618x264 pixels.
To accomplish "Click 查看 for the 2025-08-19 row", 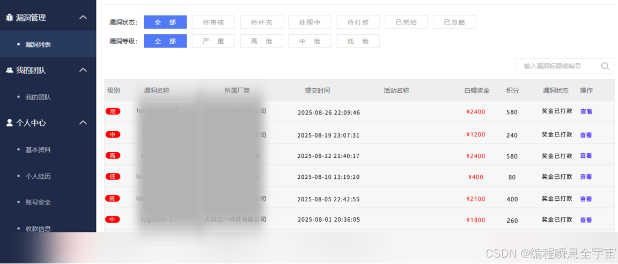I will (x=586, y=135).
